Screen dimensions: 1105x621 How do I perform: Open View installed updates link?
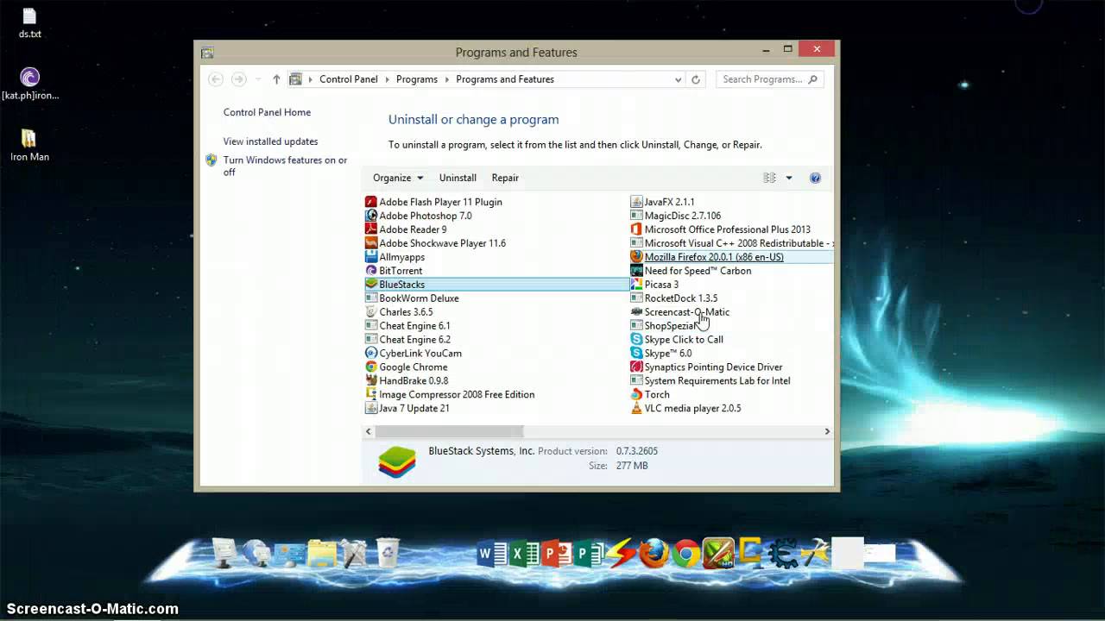pos(270,141)
